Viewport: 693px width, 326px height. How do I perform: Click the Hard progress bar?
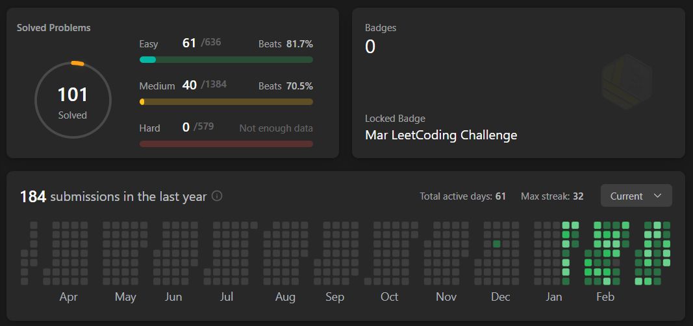226,144
